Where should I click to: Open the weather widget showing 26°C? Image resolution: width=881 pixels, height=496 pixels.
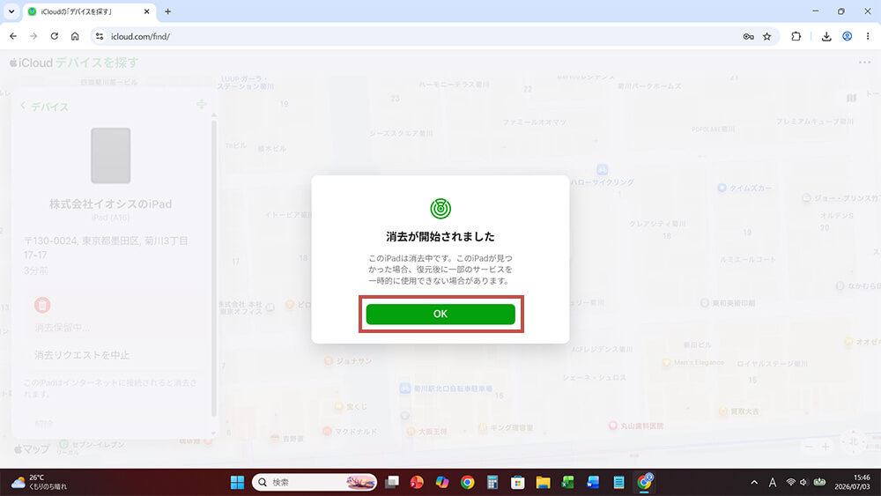(x=40, y=482)
